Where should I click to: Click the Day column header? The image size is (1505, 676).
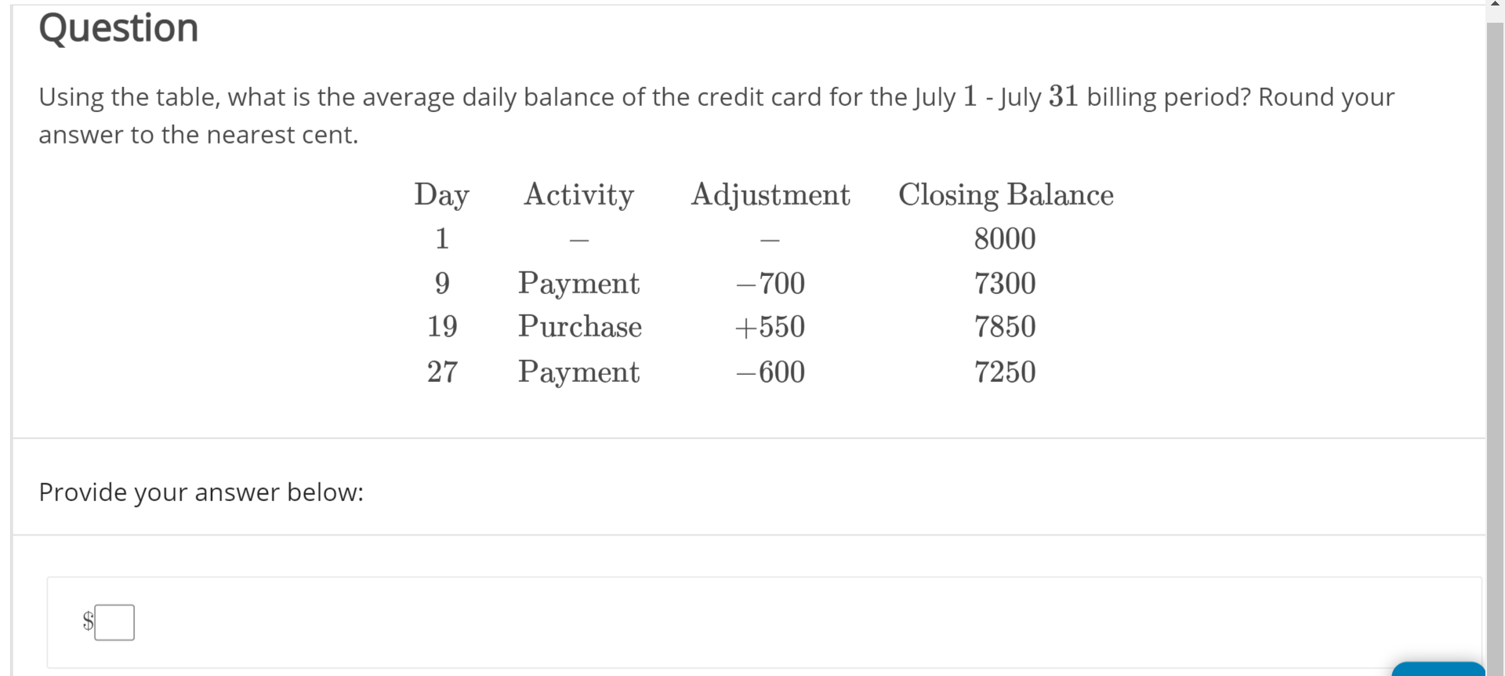(441, 194)
